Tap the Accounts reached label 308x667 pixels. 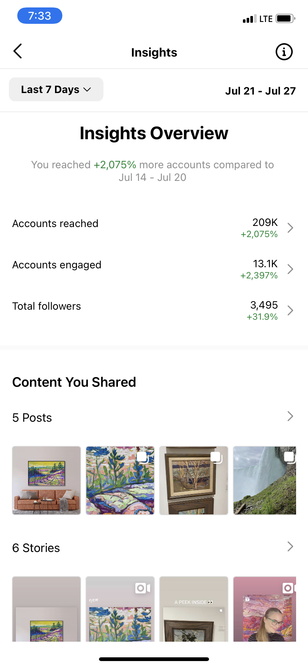[55, 223]
